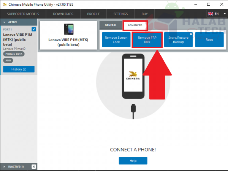Open the EN language dropdown arrow
228x171 pixels.
coord(225,14)
